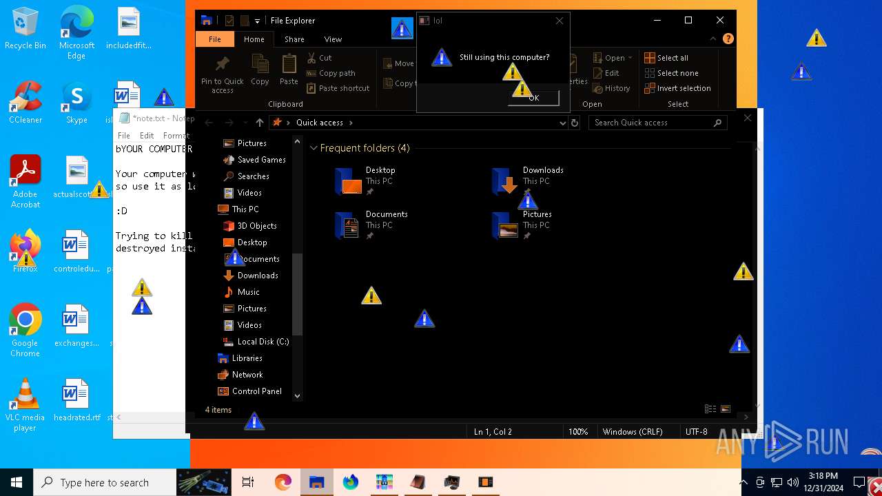Select the headrated.rtf desktop file
Image resolution: width=882 pixels, height=496 pixels.
(76, 400)
